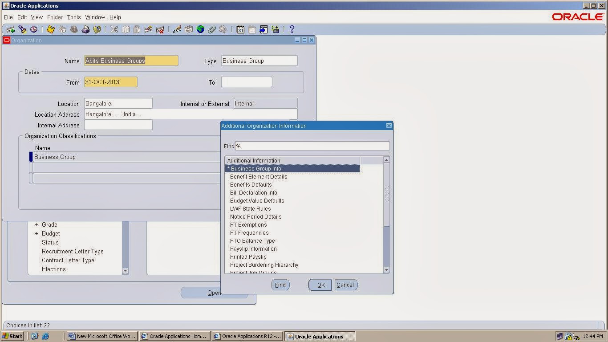Open the File menu

pyautogui.click(x=8, y=17)
